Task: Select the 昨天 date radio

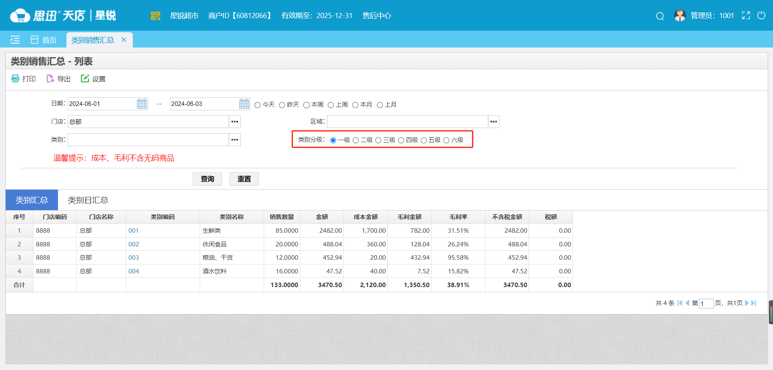Action: [x=282, y=105]
